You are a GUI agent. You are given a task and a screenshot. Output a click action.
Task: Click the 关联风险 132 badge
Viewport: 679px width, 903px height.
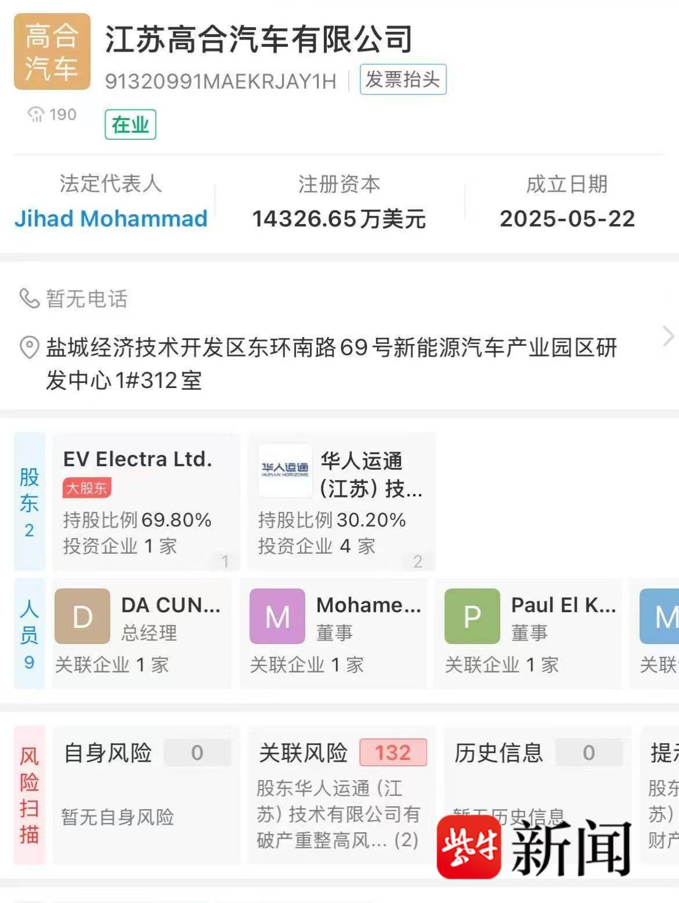coord(393,752)
